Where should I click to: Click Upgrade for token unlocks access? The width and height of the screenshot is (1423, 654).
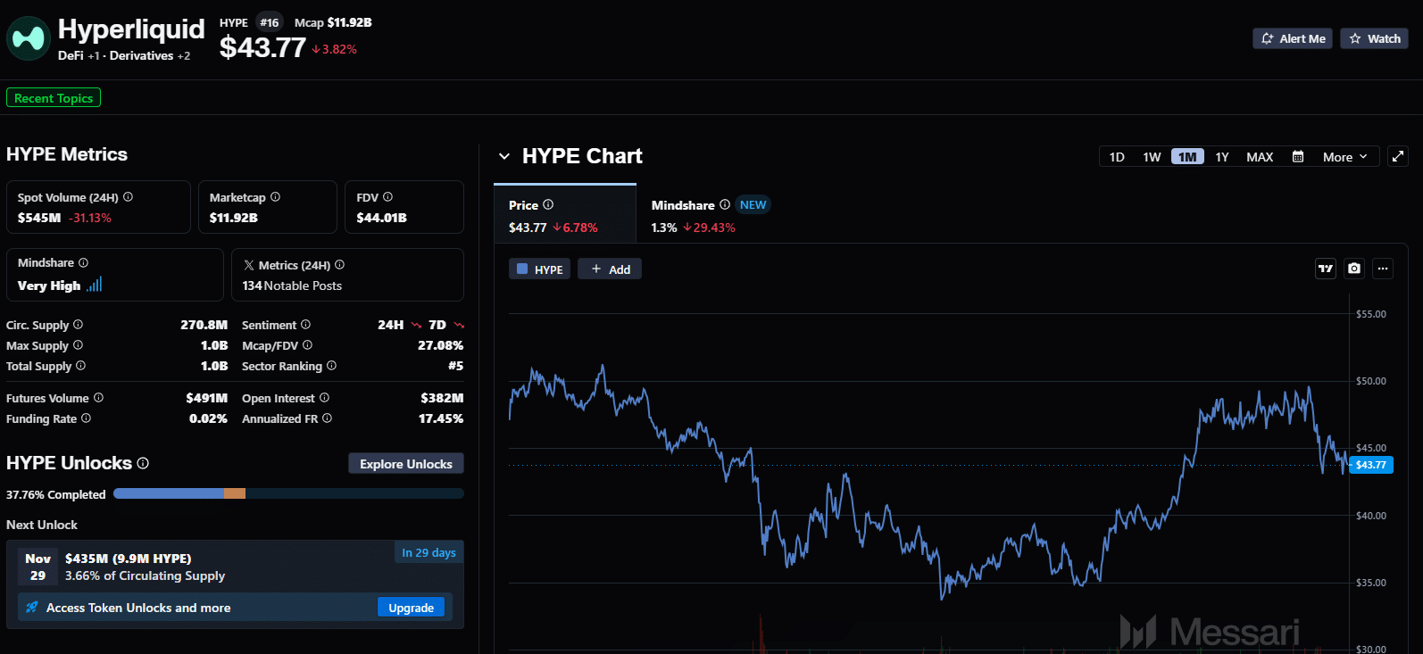[411, 608]
